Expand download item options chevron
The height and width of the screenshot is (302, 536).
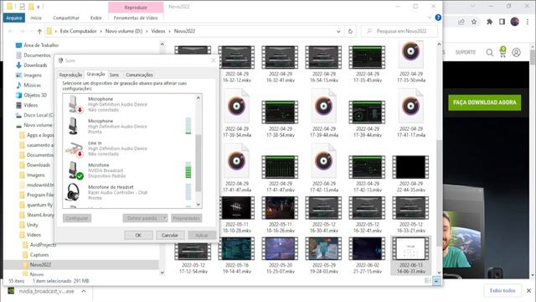coord(84,291)
